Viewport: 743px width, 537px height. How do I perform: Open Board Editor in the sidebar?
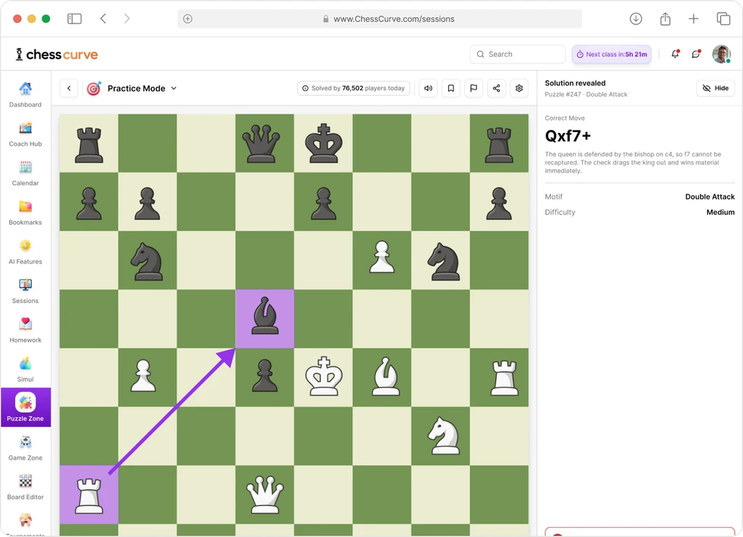25,488
